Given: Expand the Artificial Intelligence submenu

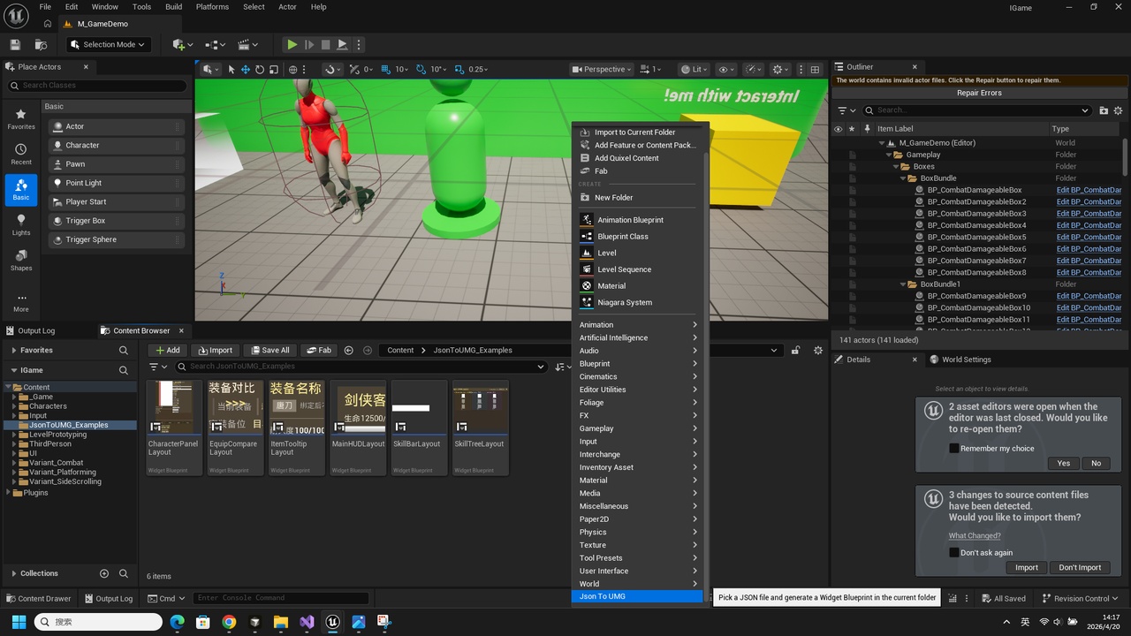Looking at the screenshot, I should click(x=637, y=337).
